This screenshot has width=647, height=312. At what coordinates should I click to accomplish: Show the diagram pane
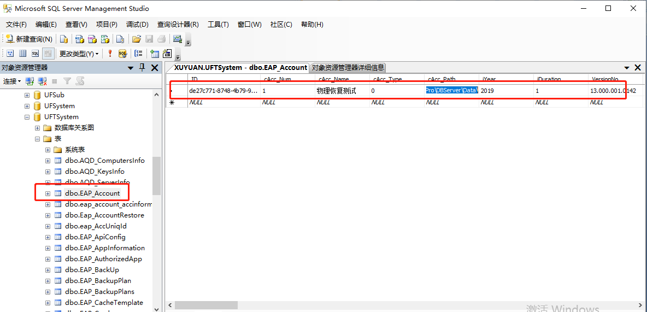(10, 53)
